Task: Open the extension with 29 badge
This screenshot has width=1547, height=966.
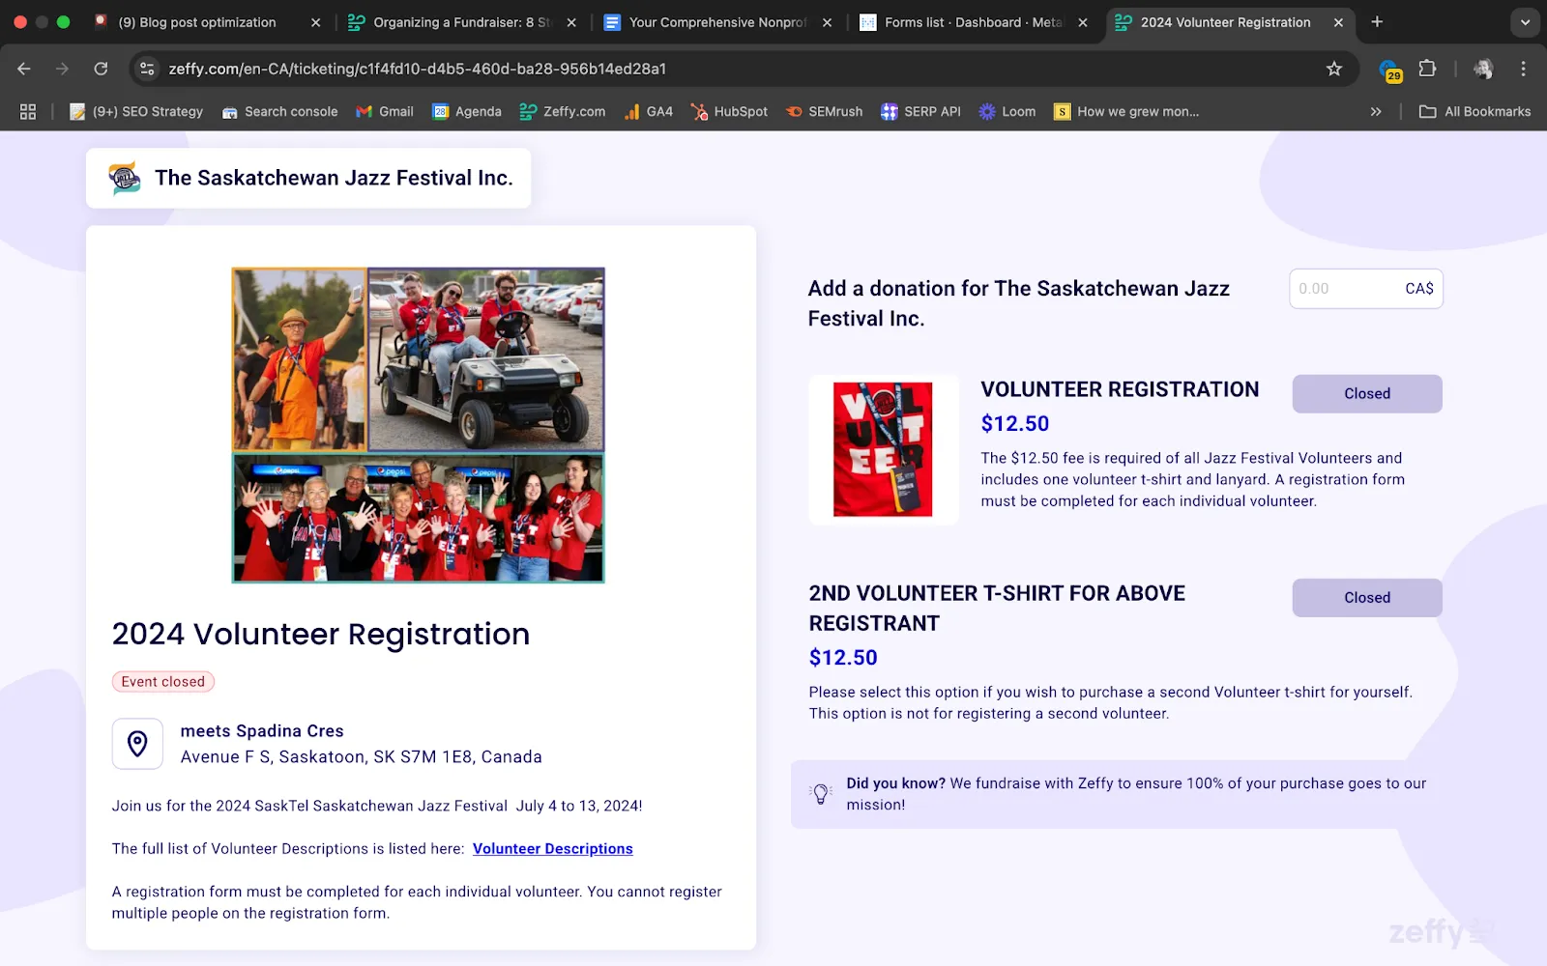Action: [x=1390, y=70]
